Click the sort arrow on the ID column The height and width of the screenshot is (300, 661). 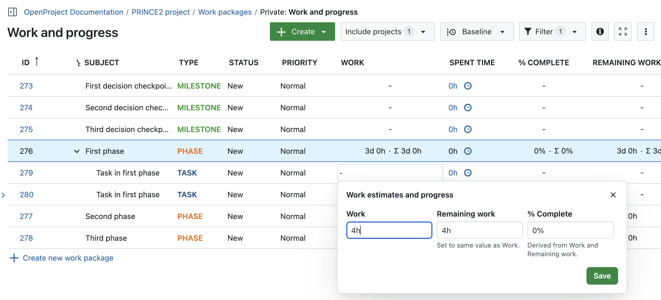pos(37,62)
